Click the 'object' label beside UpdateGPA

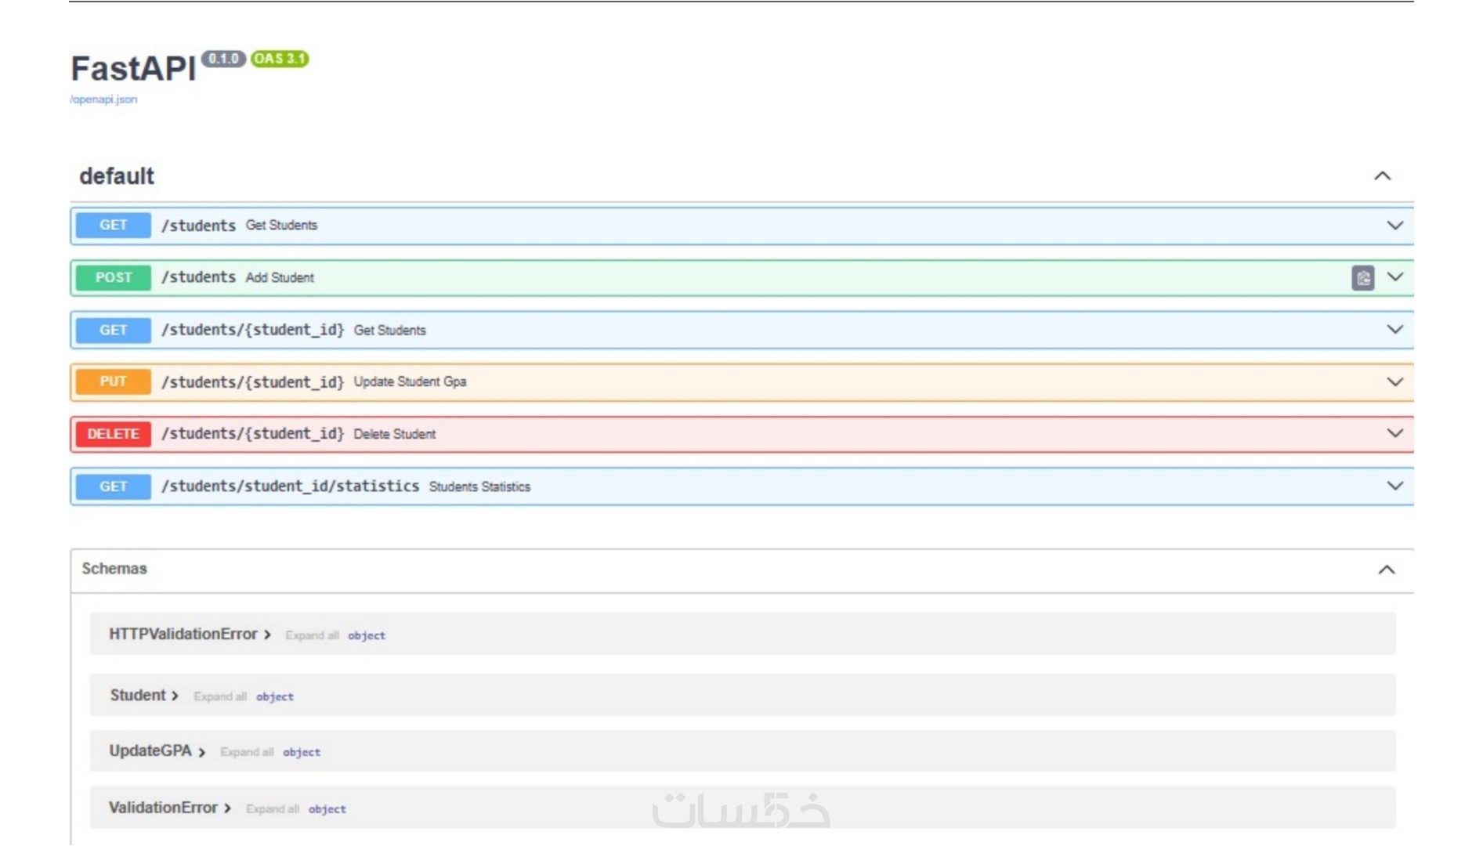tap(302, 753)
